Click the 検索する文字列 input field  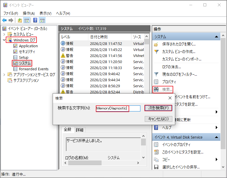point(118,108)
